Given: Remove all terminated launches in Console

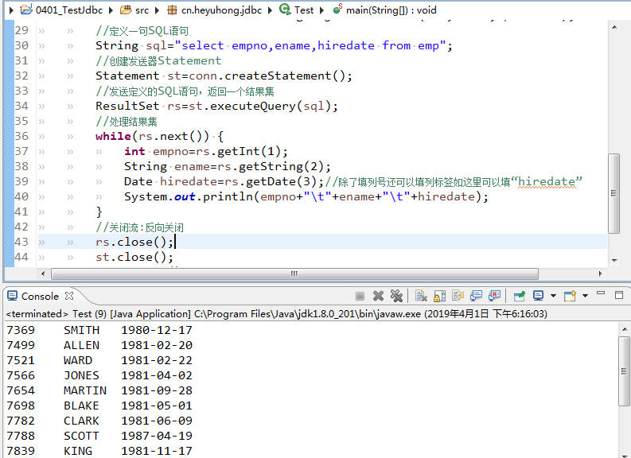Looking at the screenshot, I should [x=396, y=297].
